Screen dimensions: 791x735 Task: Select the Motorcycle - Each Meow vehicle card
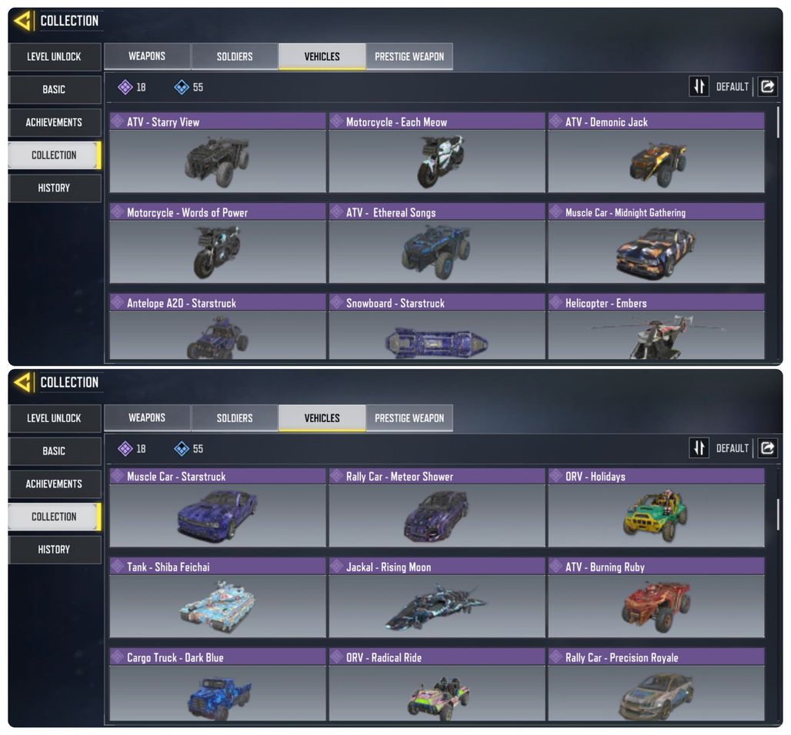pyautogui.click(x=437, y=152)
